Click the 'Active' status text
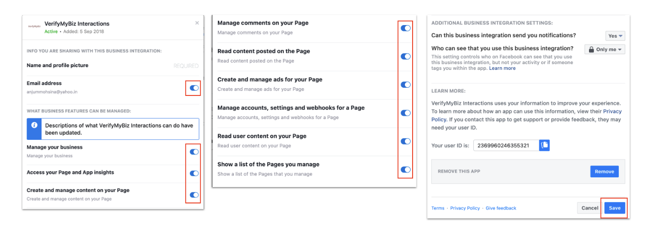Viewport: 669px width, 242px height. (x=51, y=32)
